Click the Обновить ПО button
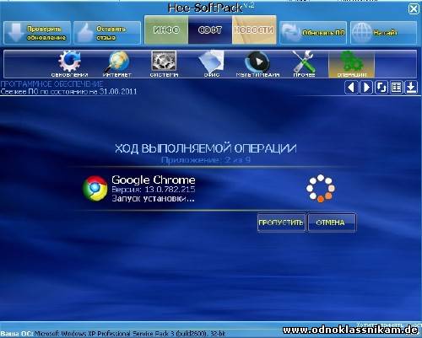422x338 pixels. (x=313, y=33)
